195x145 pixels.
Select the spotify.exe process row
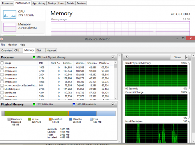[x=57, y=93]
